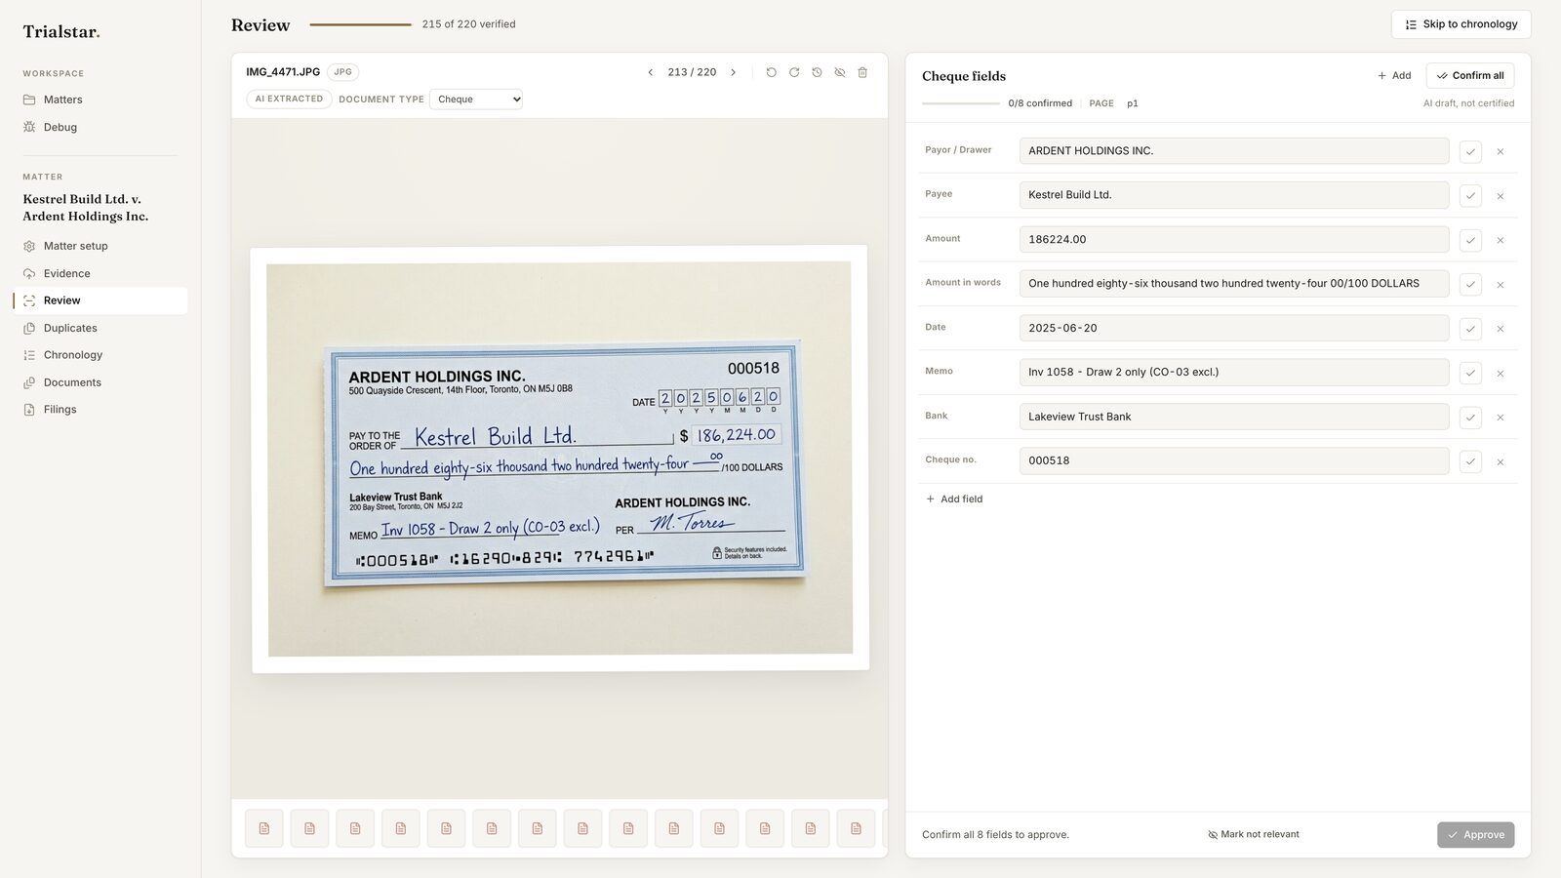Go to Matter setup
Viewport: 1561px width, 878px height.
(100, 246)
